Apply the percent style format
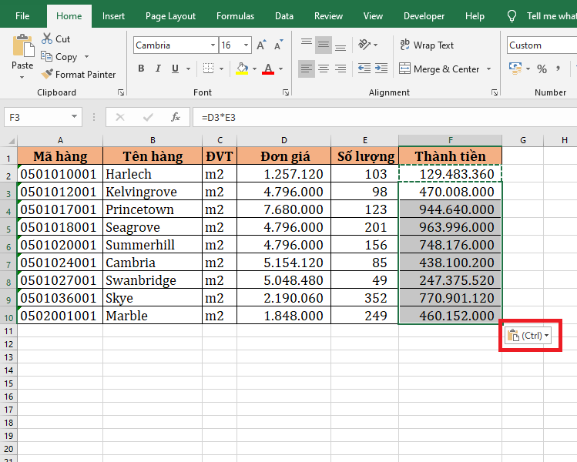 click(542, 69)
